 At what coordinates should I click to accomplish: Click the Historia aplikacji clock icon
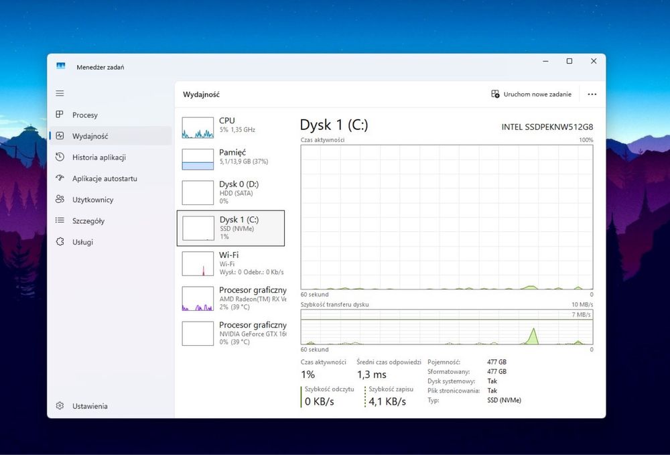60,157
